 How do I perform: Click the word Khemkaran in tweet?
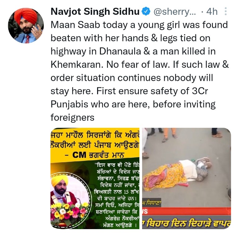point(76,65)
